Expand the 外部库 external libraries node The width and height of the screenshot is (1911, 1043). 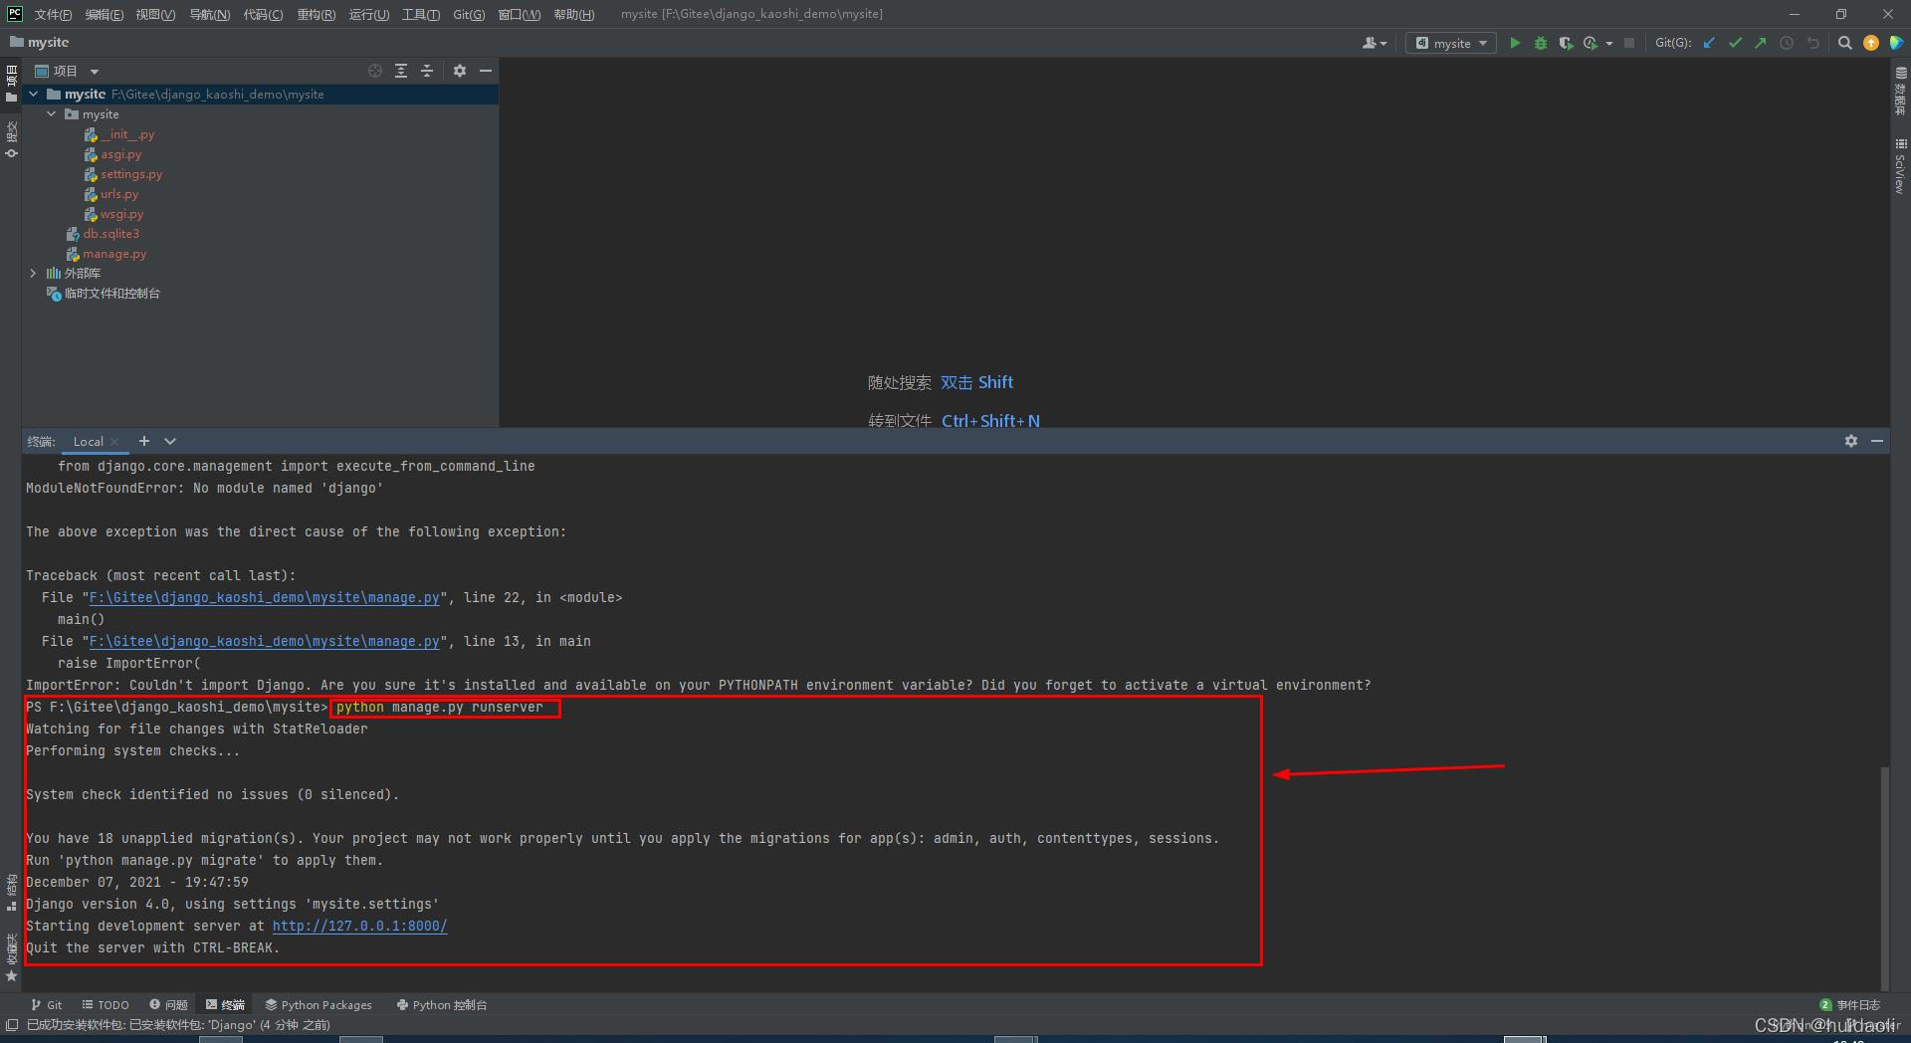pyautogui.click(x=34, y=273)
